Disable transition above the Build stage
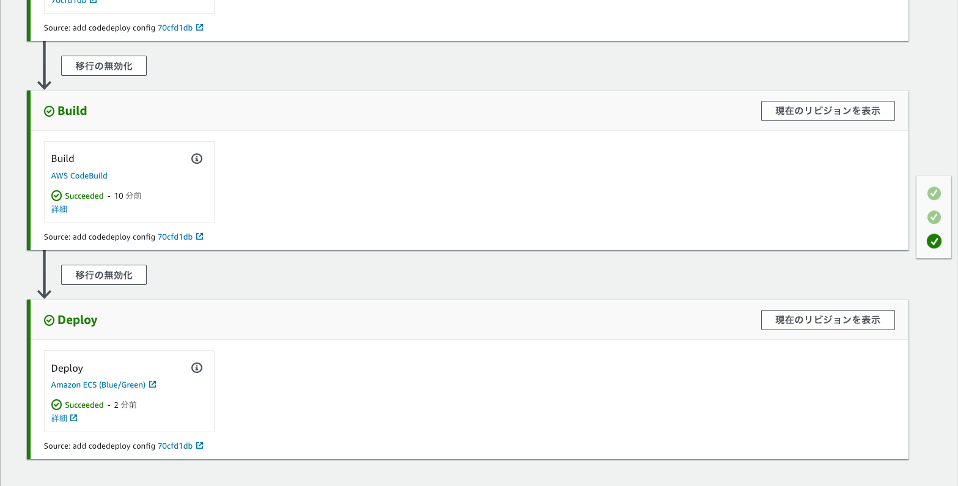Screen dimensions: 958x486 click(x=104, y=66)
